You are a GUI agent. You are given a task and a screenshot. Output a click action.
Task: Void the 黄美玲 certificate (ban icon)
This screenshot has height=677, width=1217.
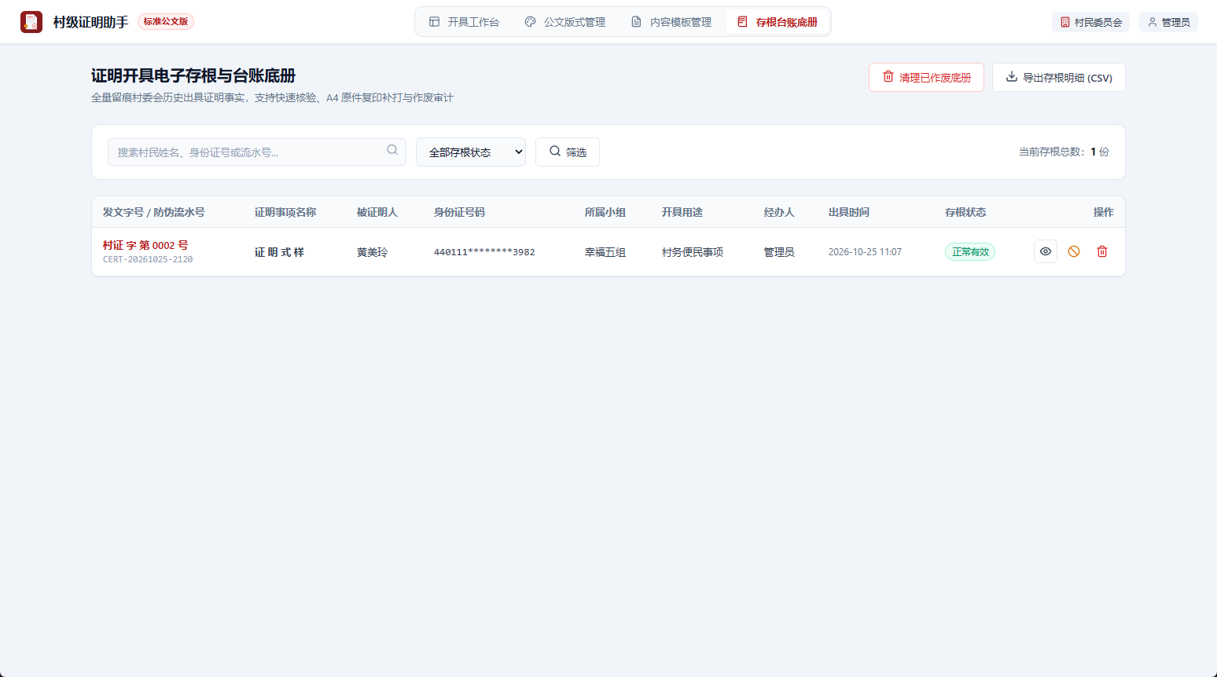coord(1074,251)
